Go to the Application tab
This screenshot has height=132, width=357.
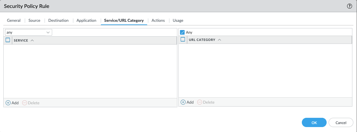tap(86, 20)
